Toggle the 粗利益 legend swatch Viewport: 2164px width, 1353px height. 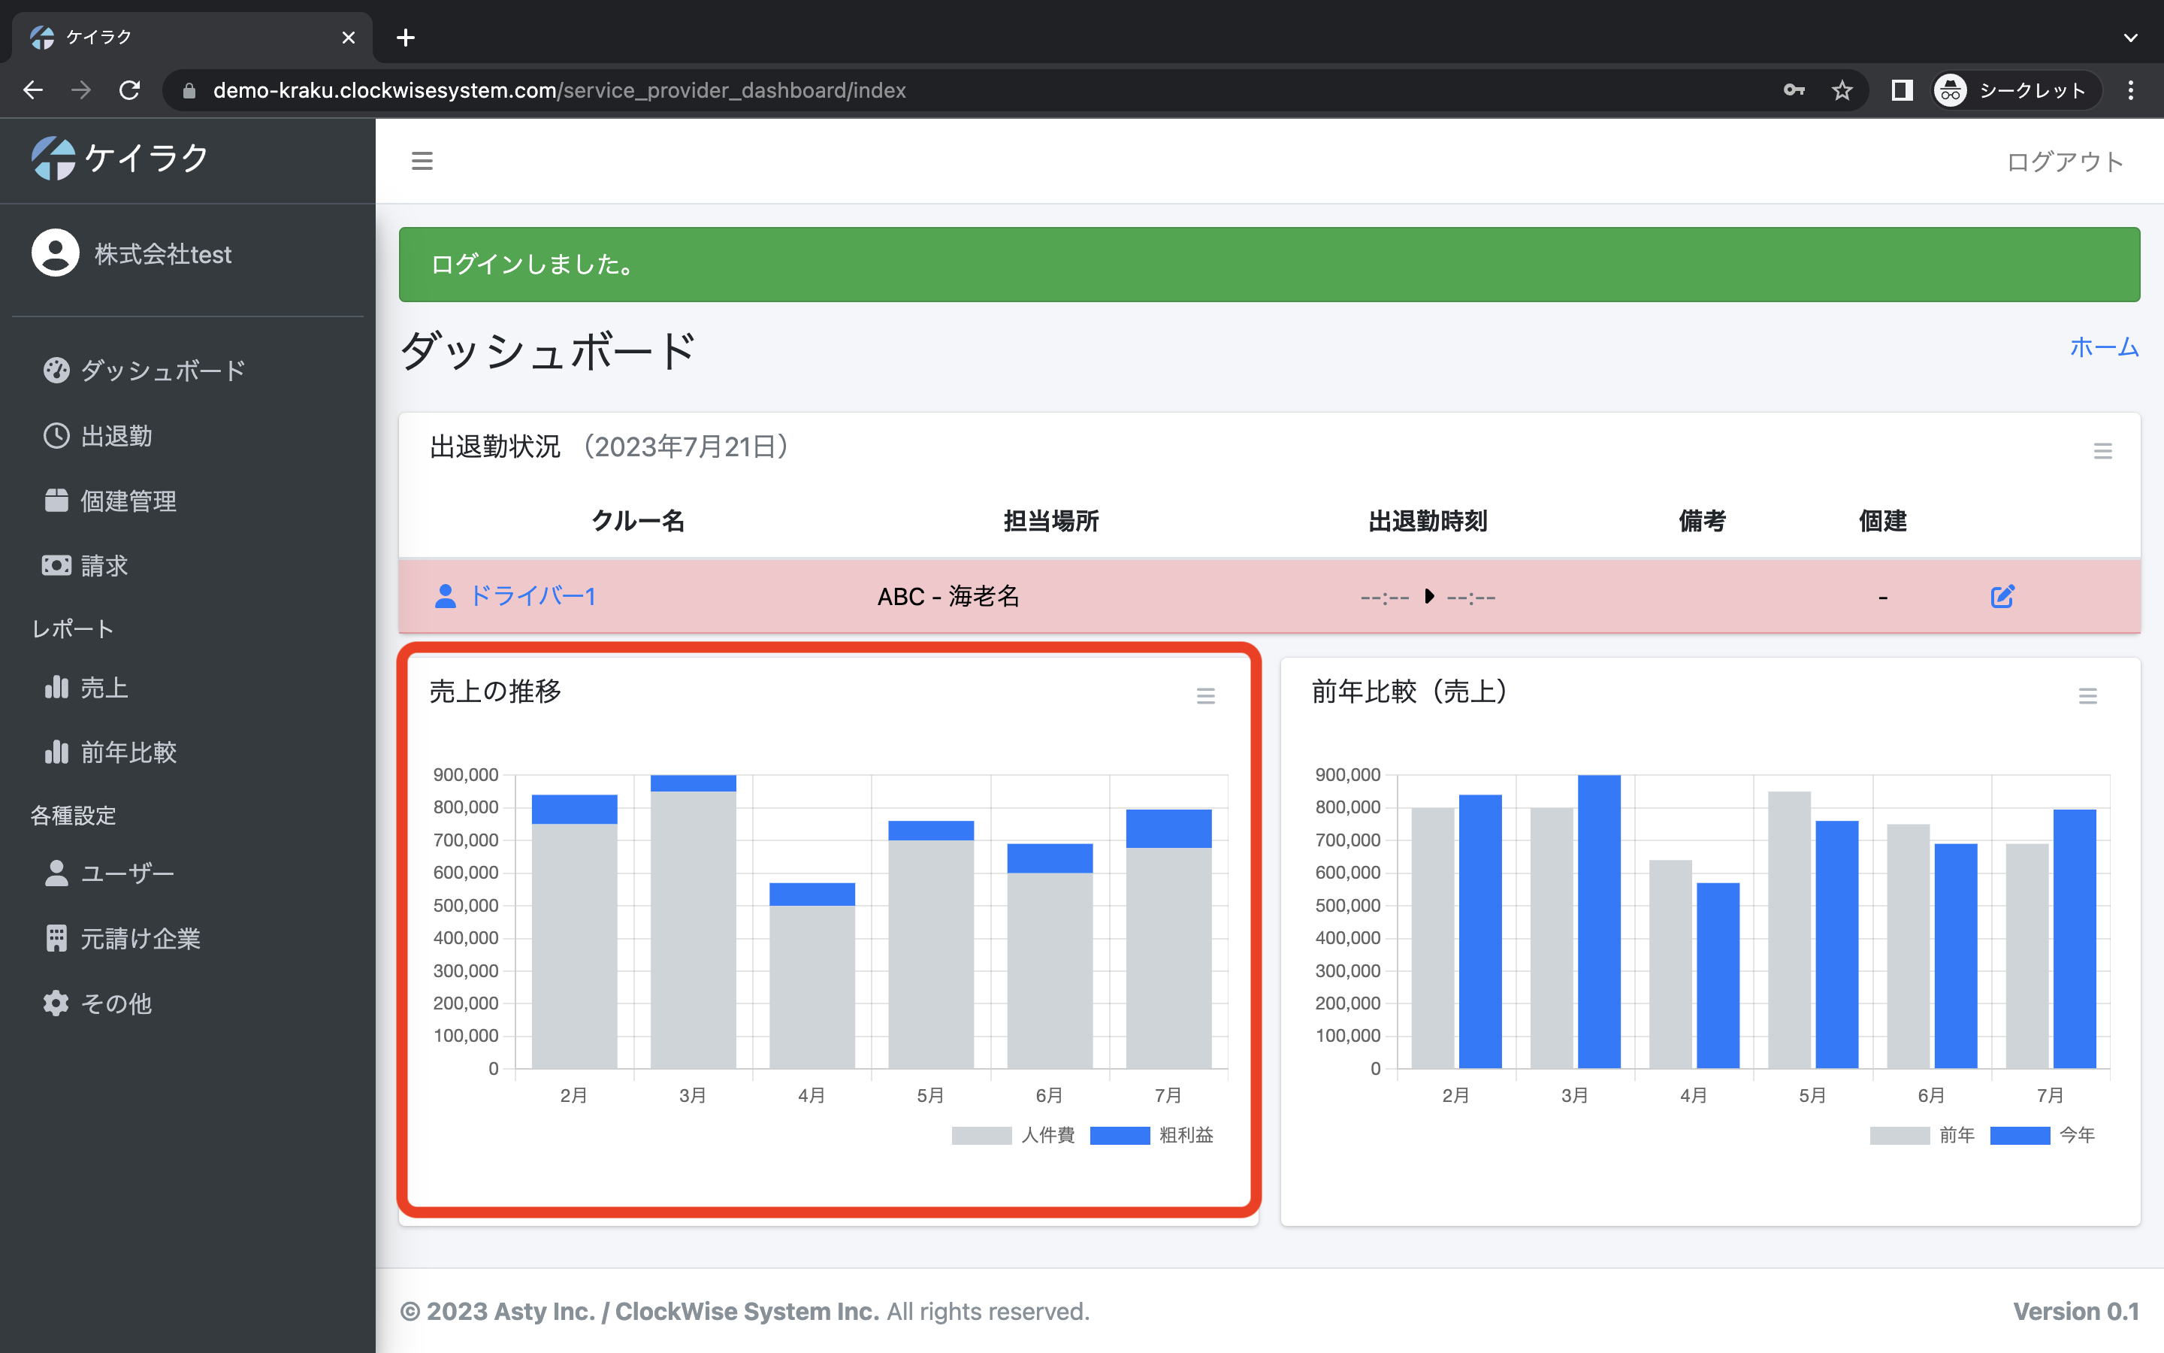click(1120, 1135)
